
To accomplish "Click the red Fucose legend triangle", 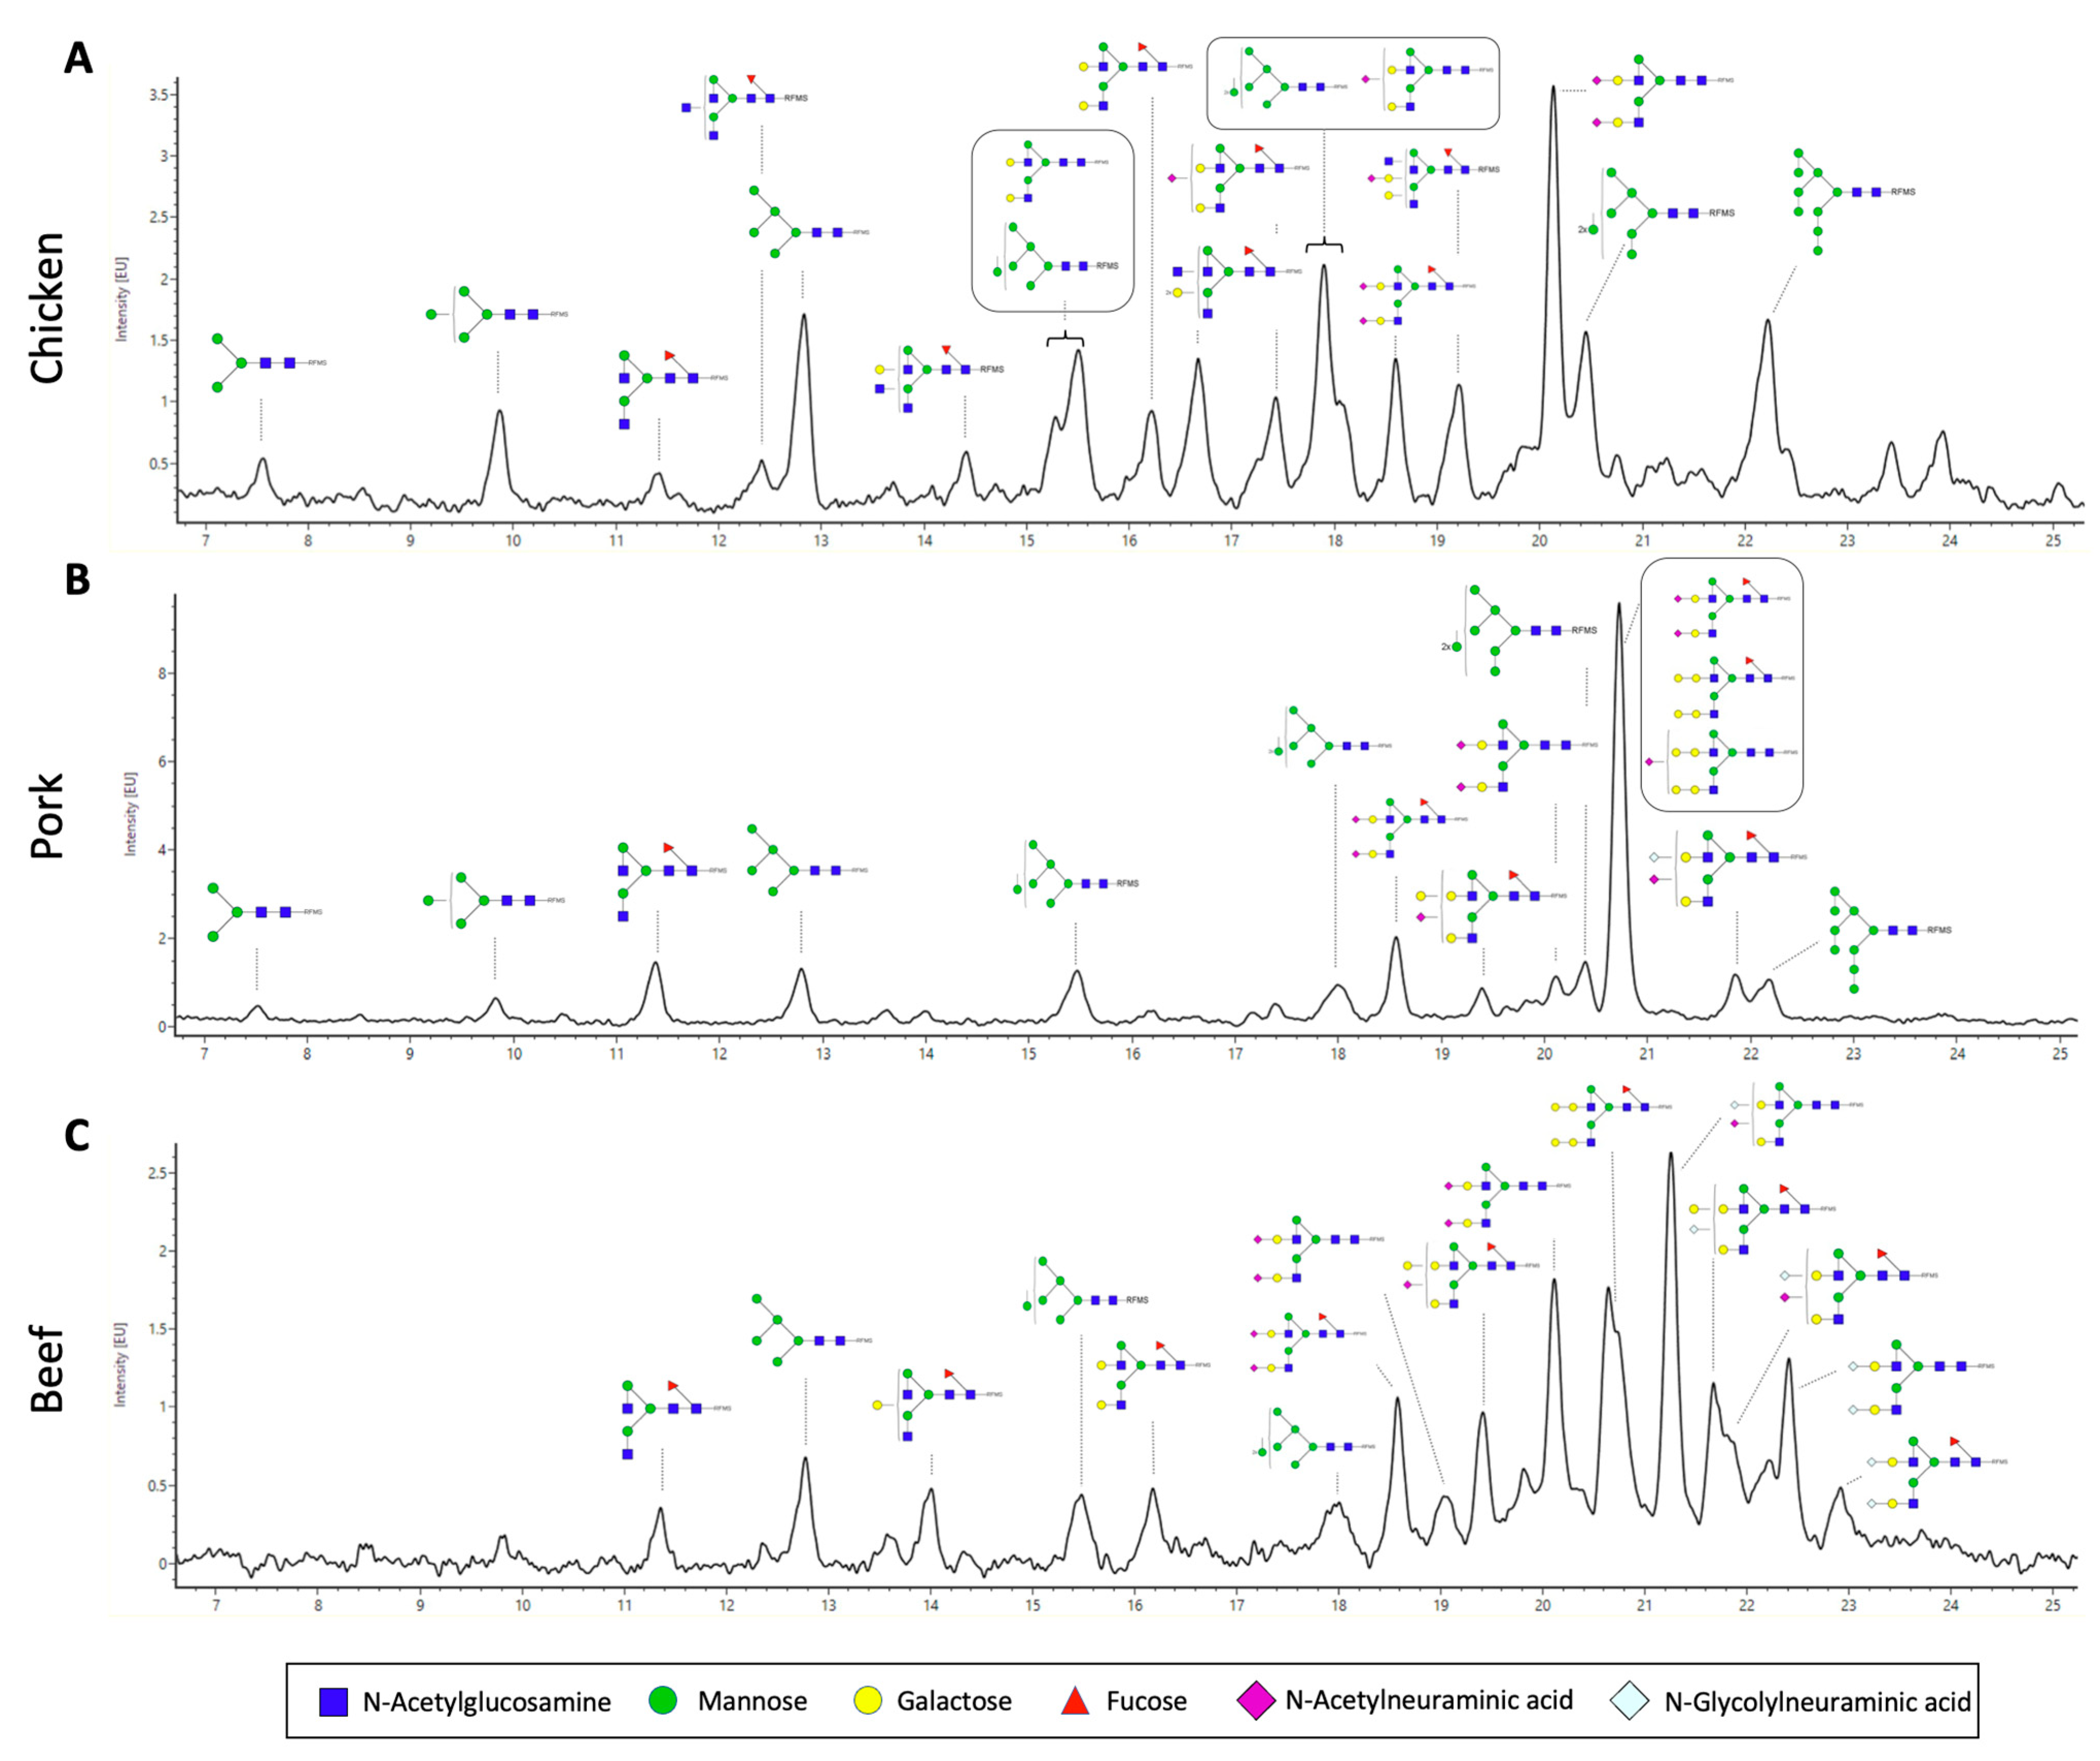I will pos(1075,1701).
